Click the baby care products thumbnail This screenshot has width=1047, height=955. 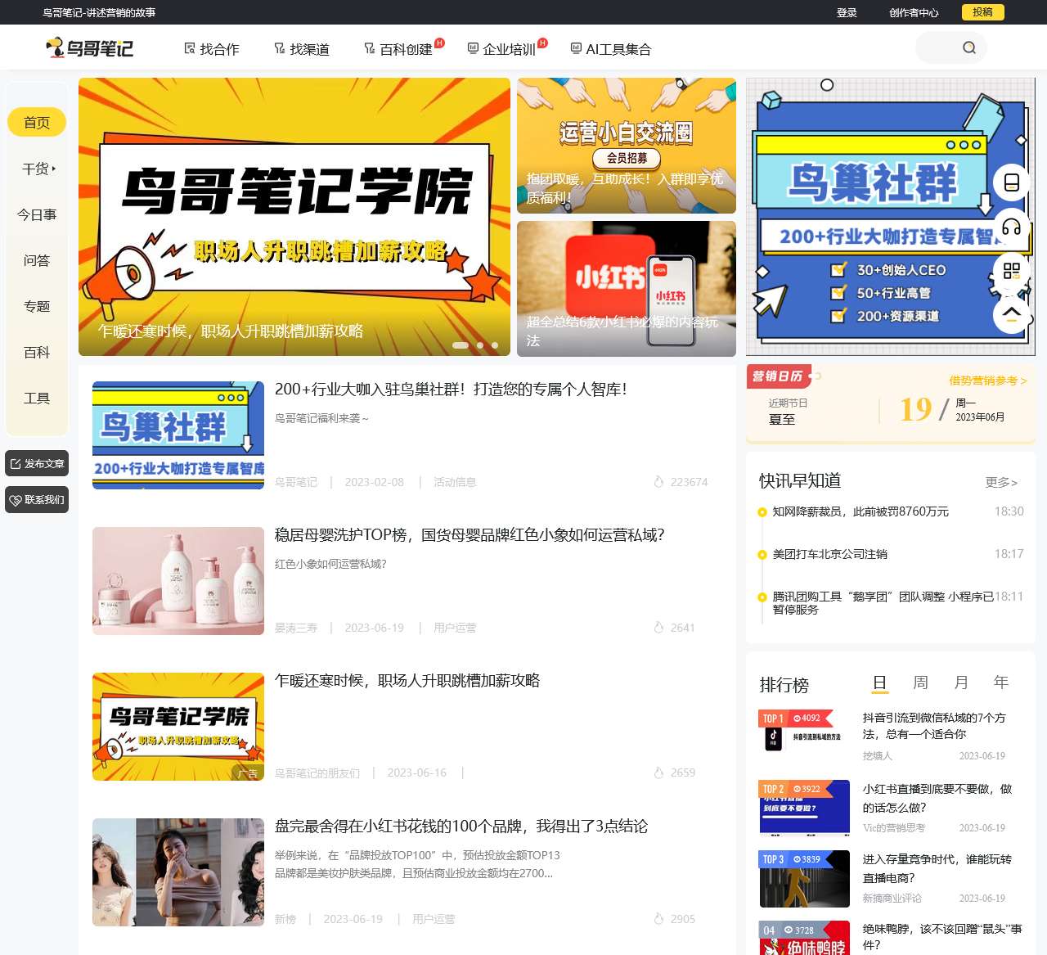pyautogui.click(x=178, y=581)
